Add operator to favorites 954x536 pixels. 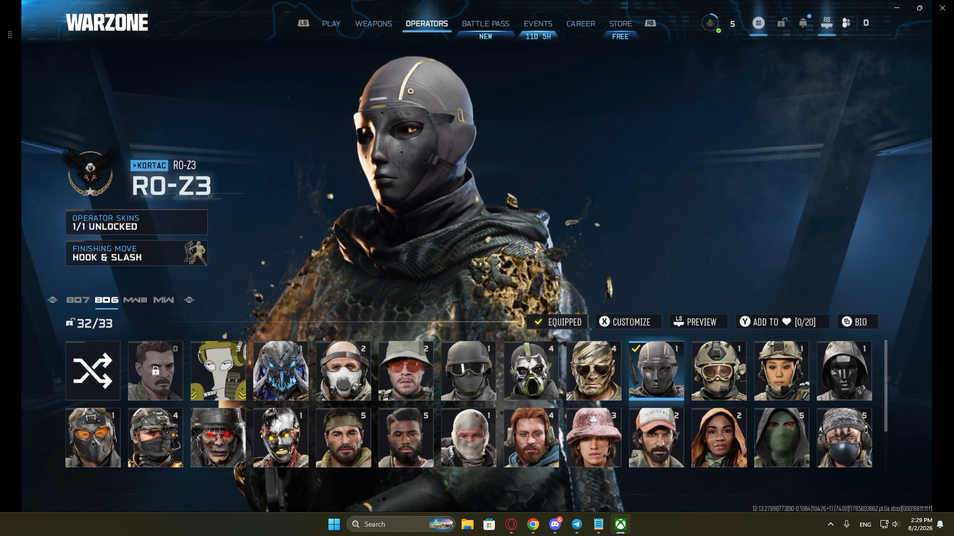point(782,322)
